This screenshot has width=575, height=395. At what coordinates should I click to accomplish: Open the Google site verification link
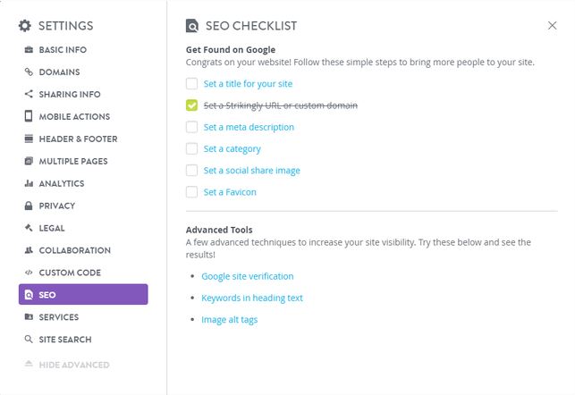247,277
